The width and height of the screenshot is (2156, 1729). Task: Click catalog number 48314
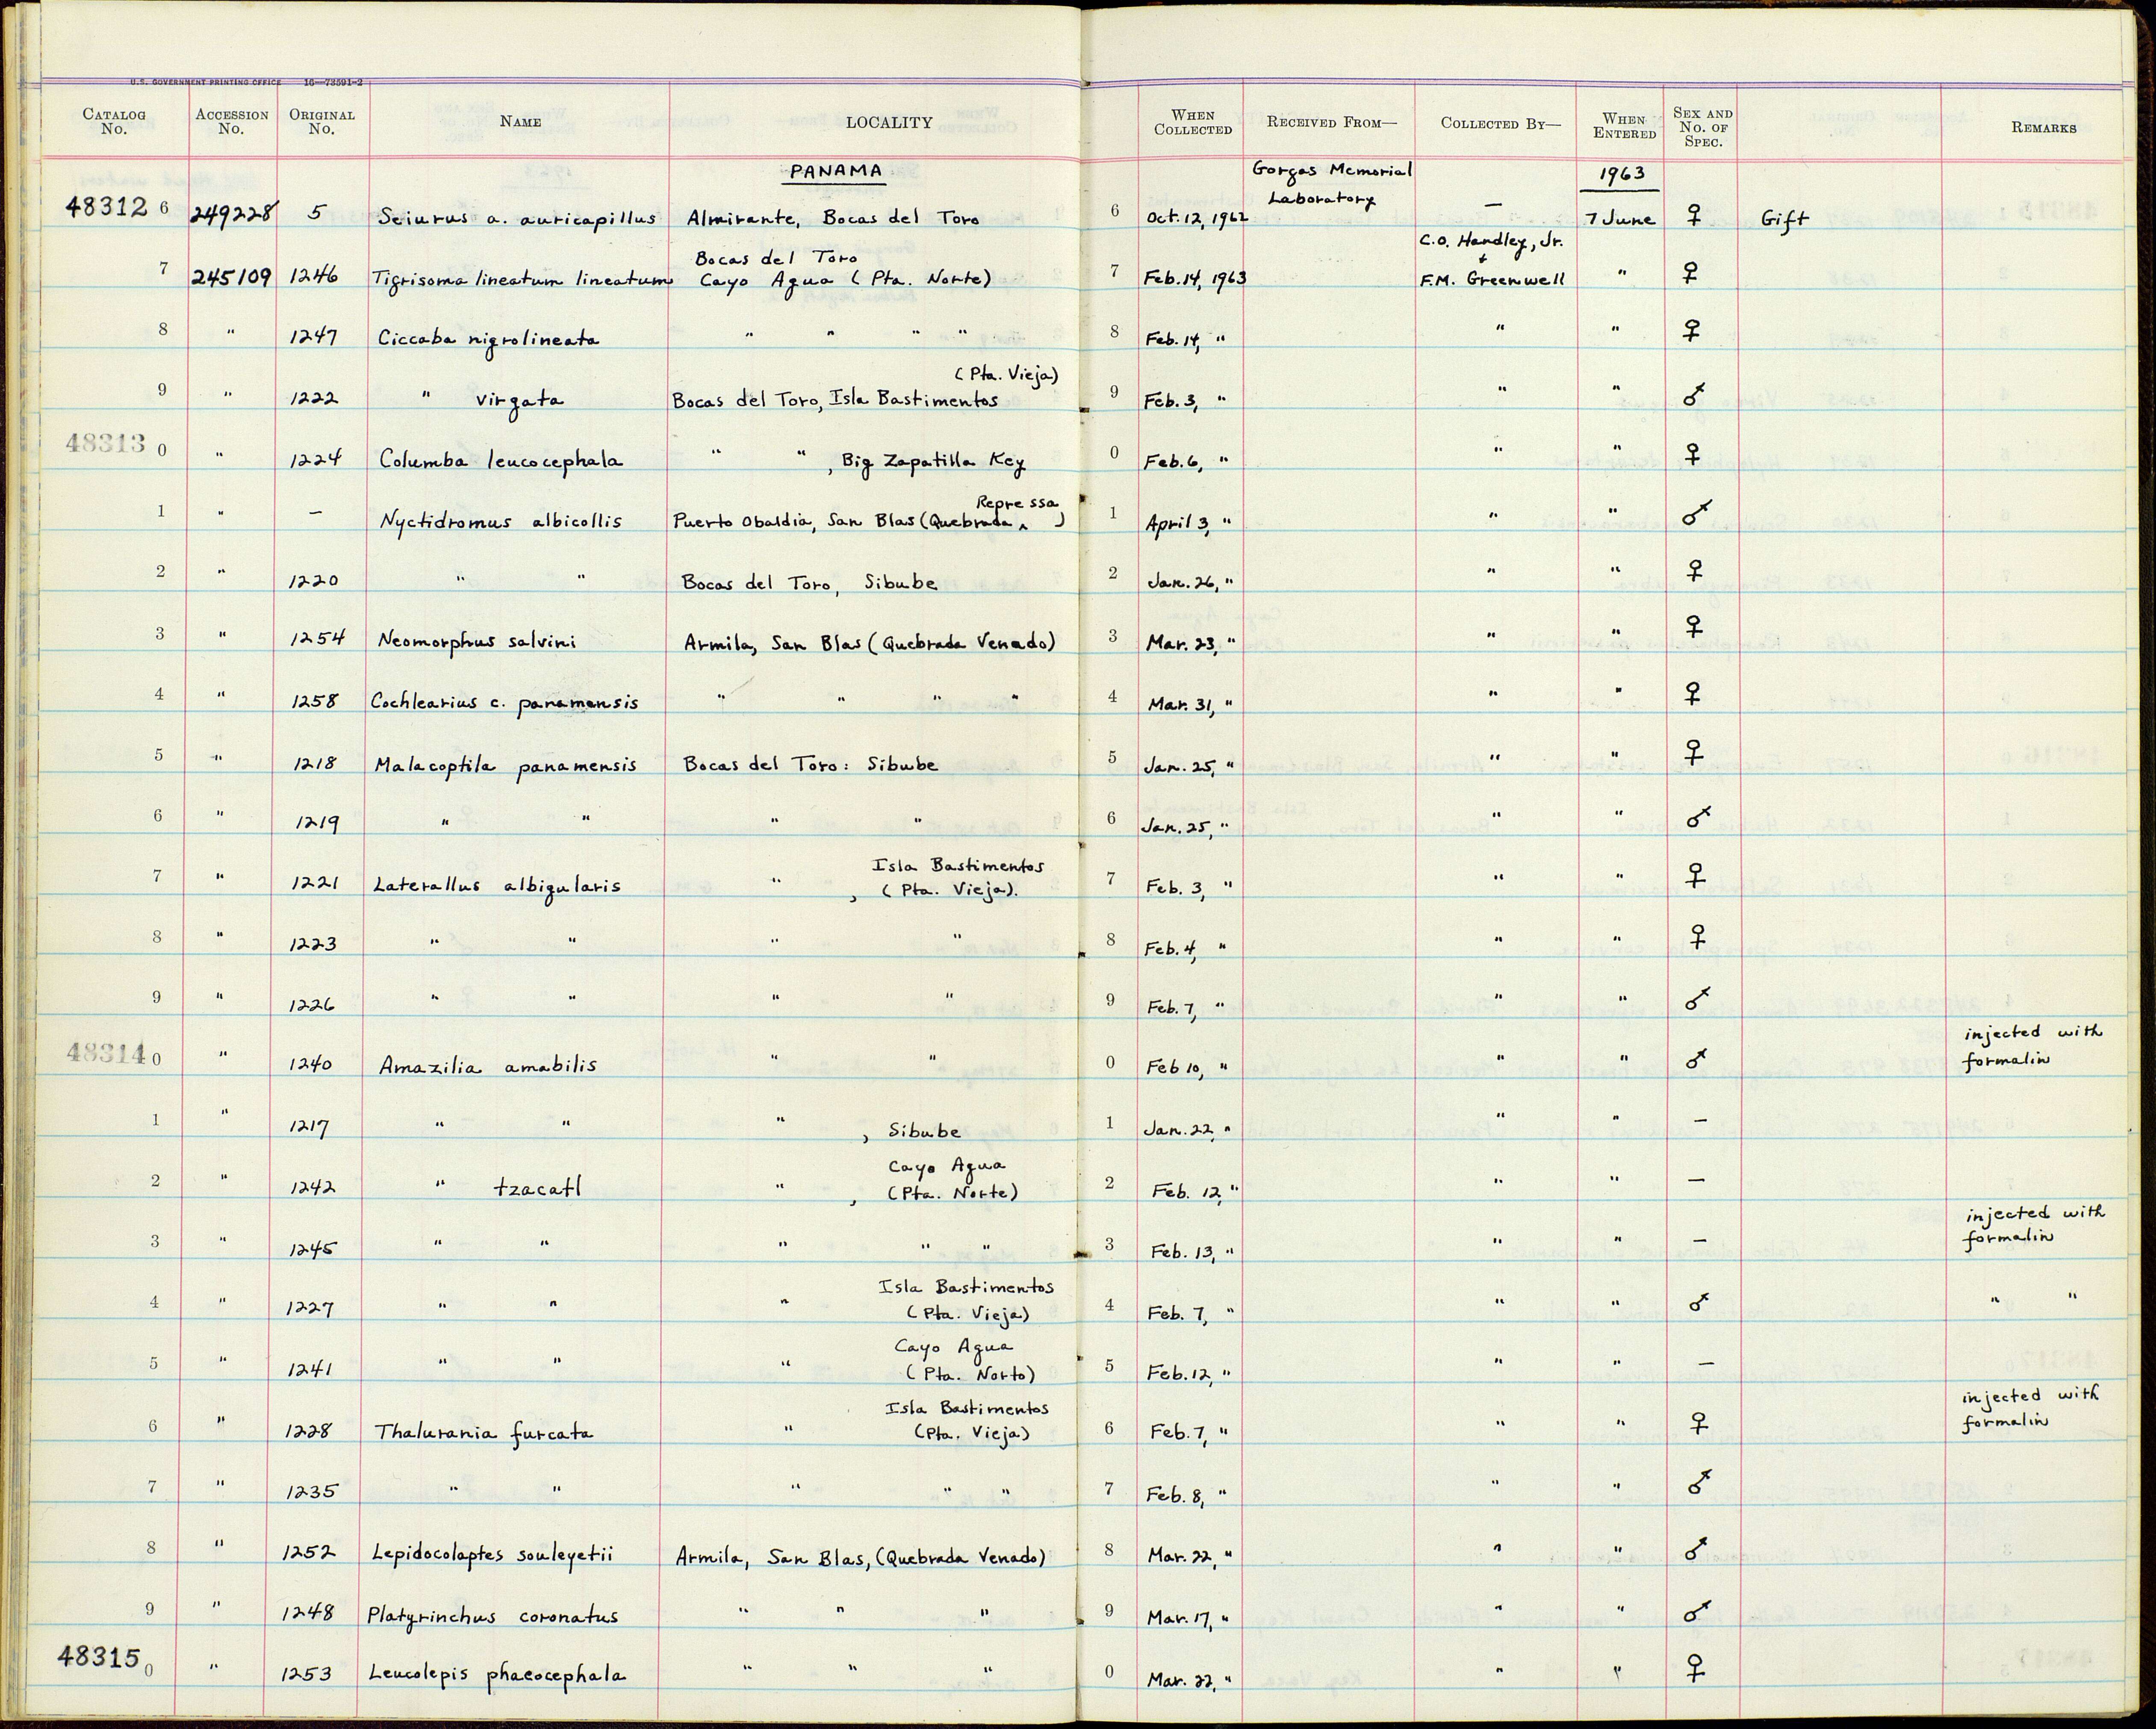[106, 1052]
